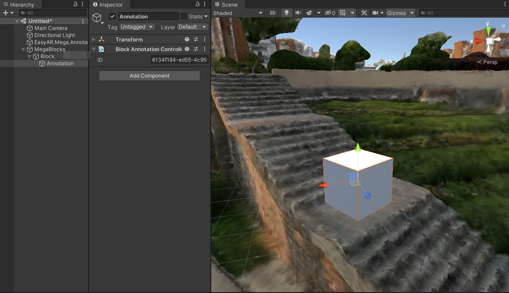Open Block Annotation Controller preset settings icon
Screen dimensions: 509x293
click(x=196, y=49)
